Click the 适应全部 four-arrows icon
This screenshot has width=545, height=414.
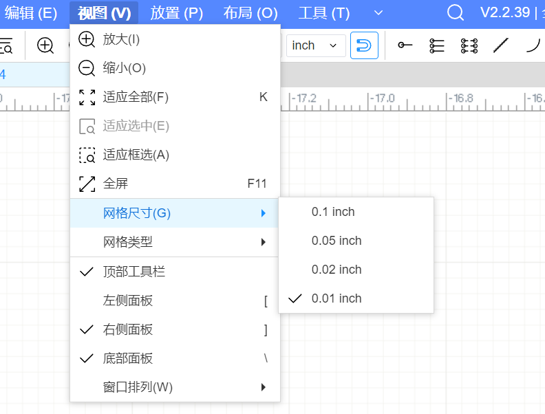pos(87,97)
